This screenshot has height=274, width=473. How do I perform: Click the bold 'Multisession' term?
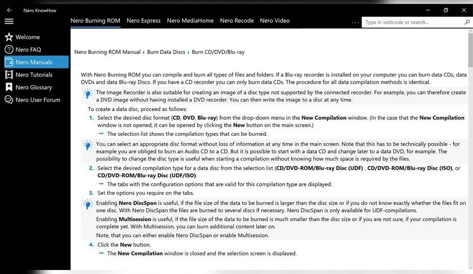[135, 219]
